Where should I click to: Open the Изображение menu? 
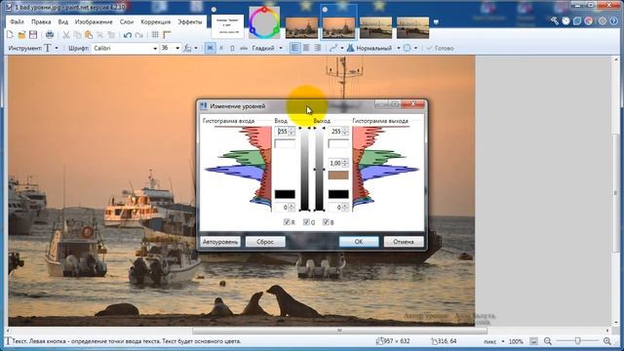point(94,21)
